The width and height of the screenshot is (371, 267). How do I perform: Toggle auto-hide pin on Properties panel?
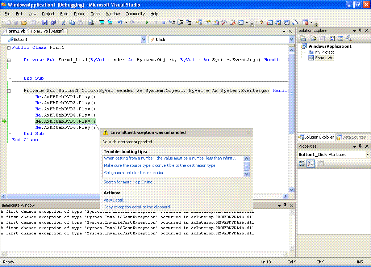[360, 146]
